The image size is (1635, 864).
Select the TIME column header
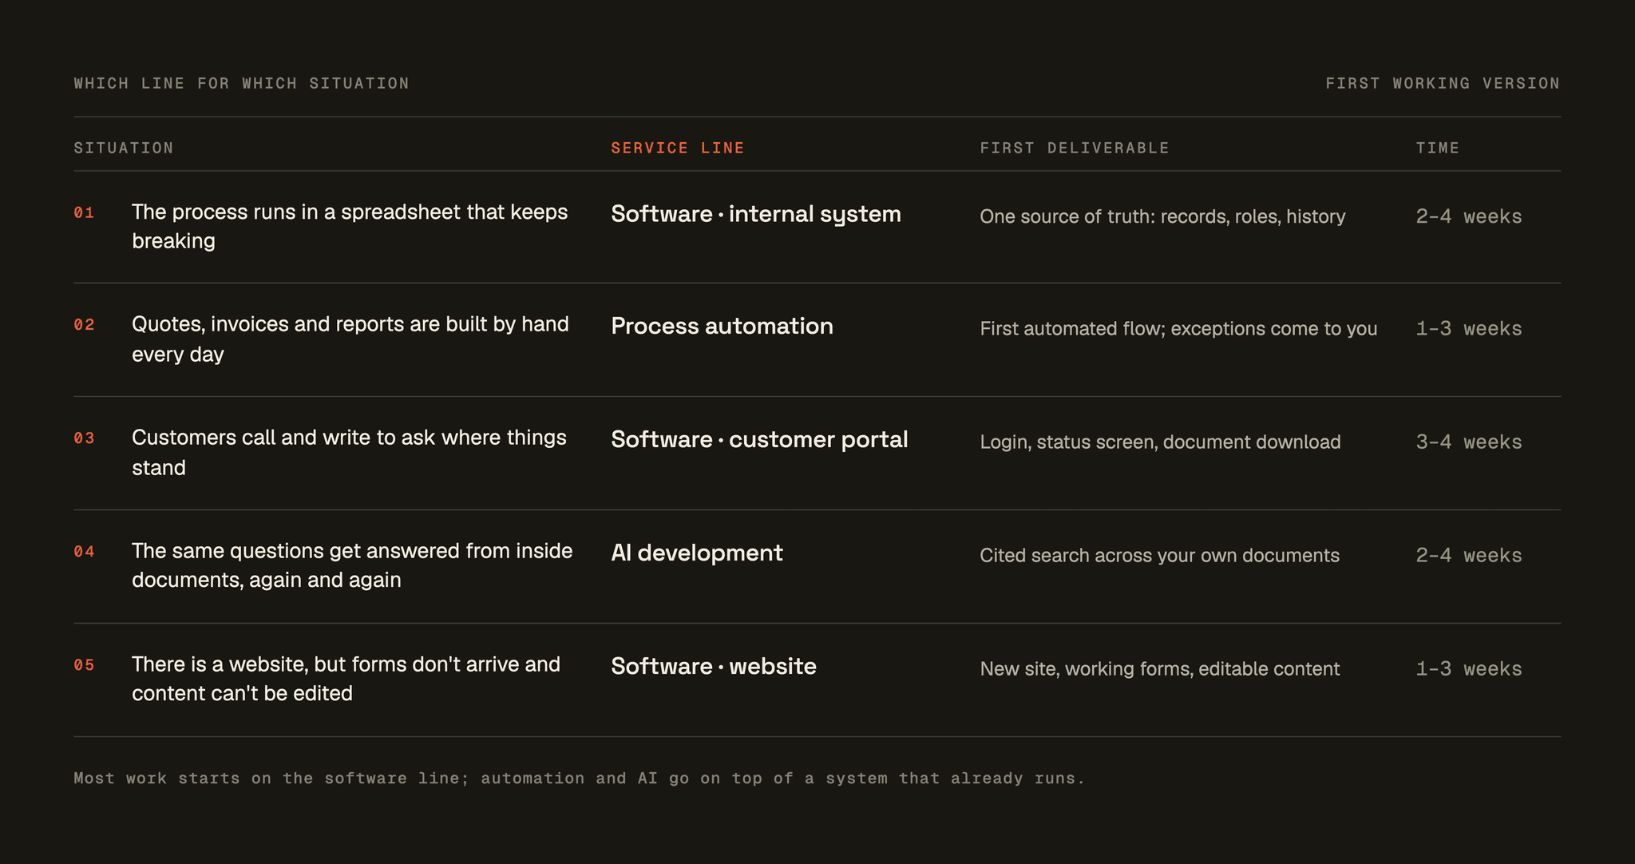click(x=1438, y=148)
